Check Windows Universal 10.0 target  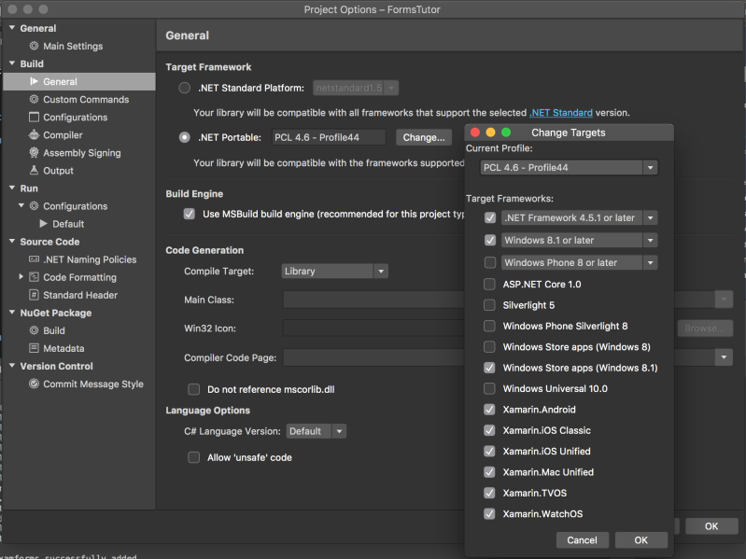coord(489,388)
